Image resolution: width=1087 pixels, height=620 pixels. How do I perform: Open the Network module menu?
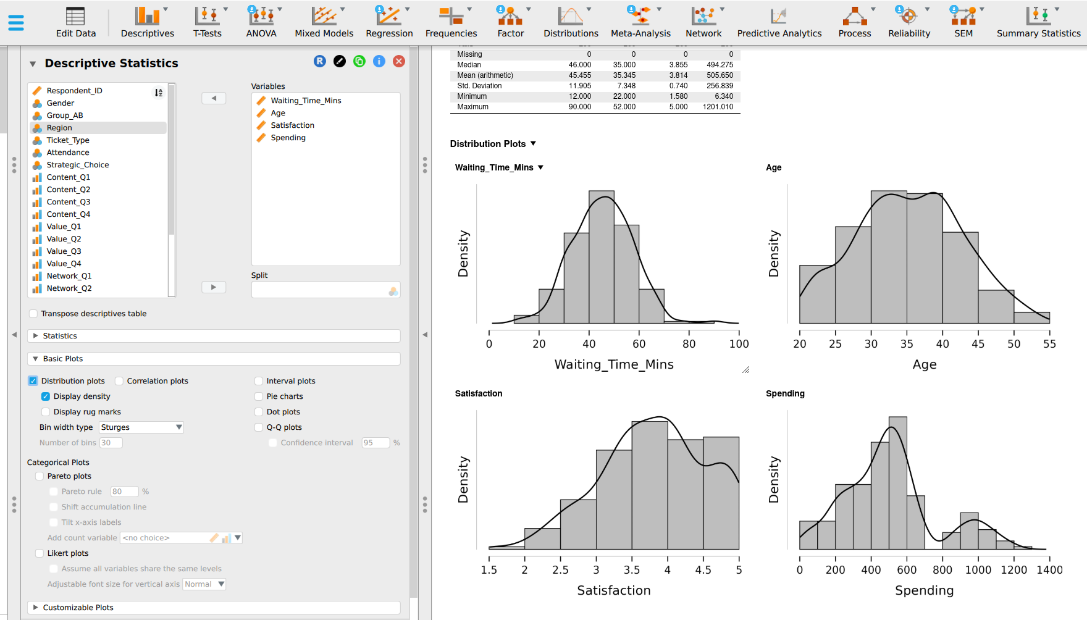click(x=703, y=23)
